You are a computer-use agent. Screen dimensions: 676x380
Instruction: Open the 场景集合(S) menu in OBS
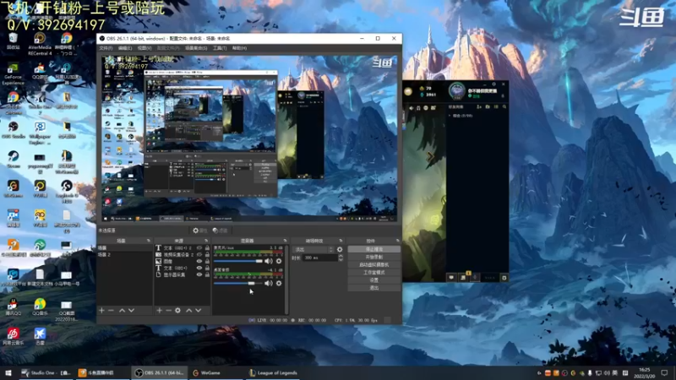click(x=196, y=48)
